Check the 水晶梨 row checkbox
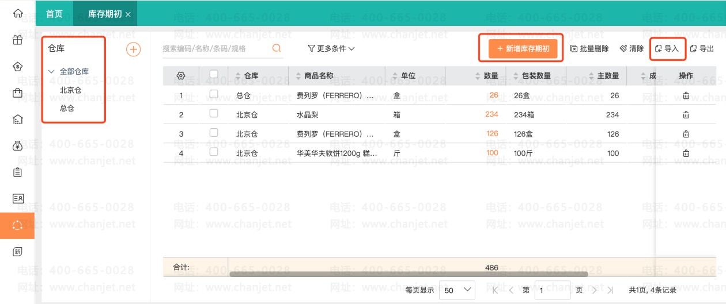726x304 pixels. (214, 113)
